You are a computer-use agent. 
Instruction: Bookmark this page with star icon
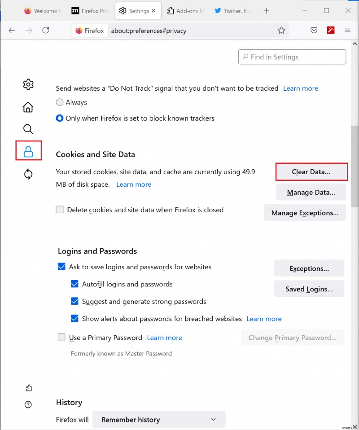click(281, 31)
